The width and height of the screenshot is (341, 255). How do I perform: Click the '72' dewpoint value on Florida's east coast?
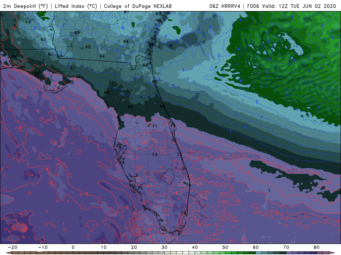tap(179, 154)
